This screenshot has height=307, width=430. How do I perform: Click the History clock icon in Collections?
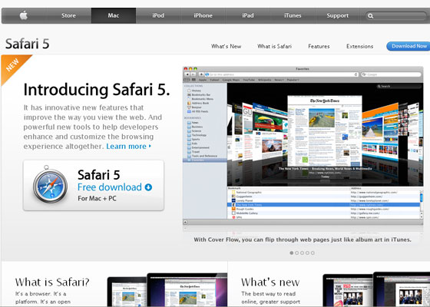pos(189,91)
